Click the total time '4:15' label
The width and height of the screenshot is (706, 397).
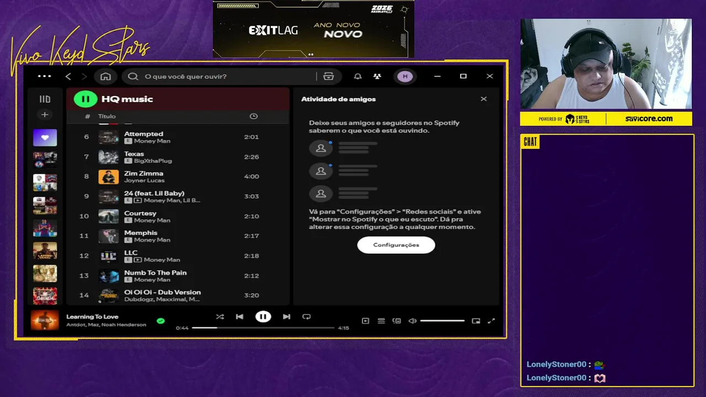coord(343,328)
